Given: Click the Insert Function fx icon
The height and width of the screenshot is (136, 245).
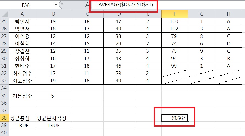Looking at the screenshot, I should coord(88,5).
